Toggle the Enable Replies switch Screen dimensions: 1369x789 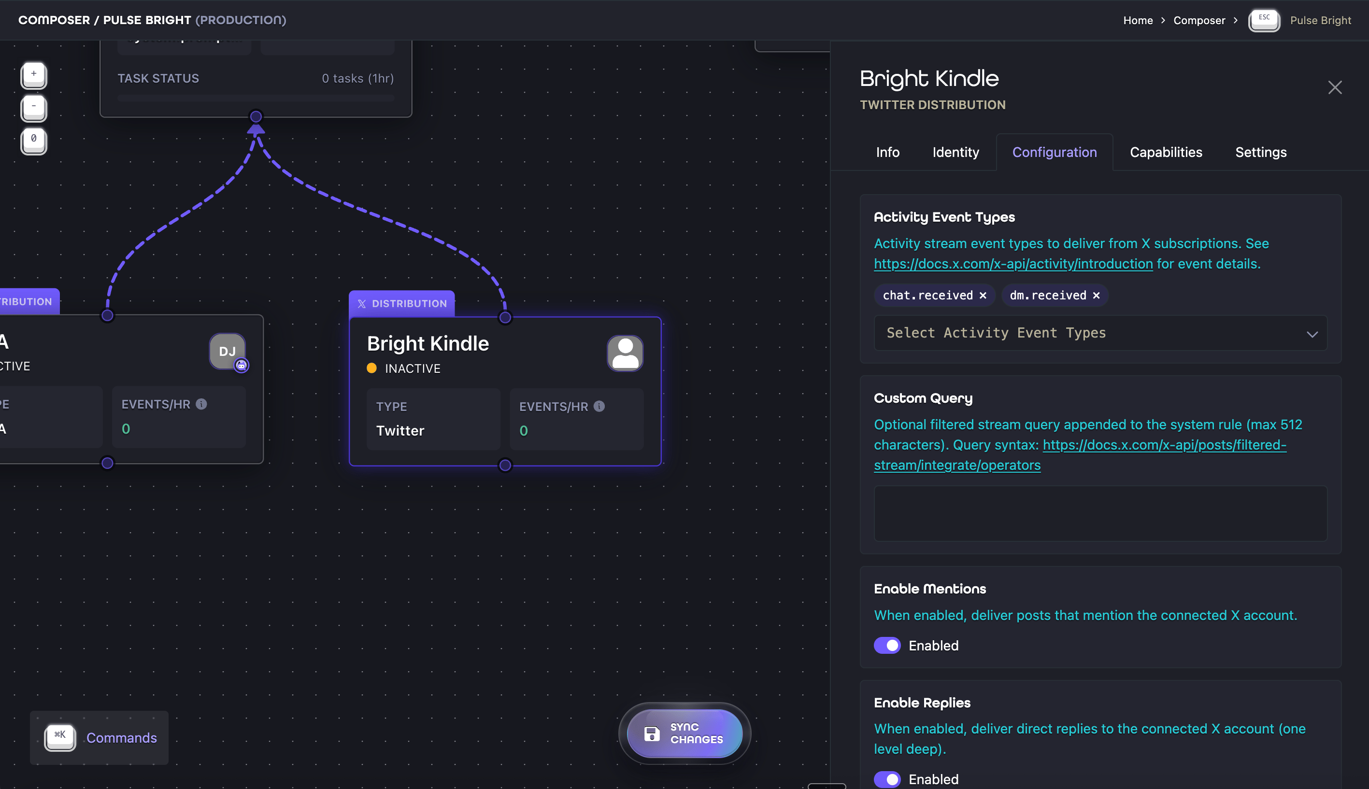point(887,779)
